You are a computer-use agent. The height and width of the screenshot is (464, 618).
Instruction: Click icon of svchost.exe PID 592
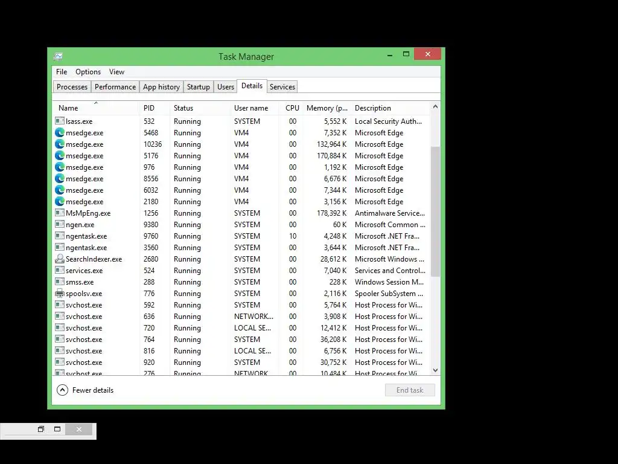(x=60, y=304)
